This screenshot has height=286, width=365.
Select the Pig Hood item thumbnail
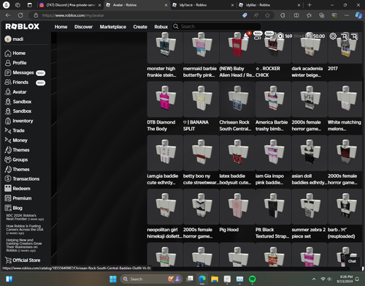point(237,206)
